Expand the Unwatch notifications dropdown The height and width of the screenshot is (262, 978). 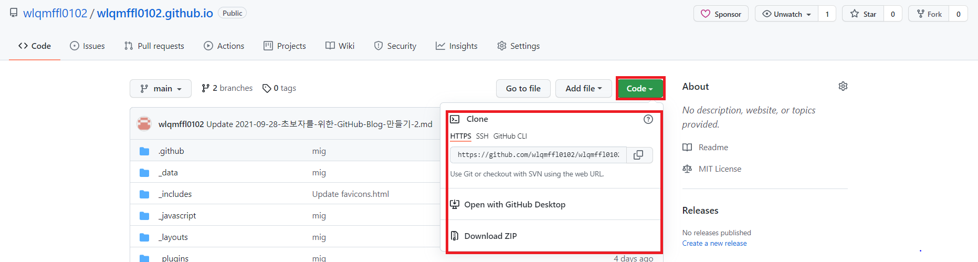(786, 14)
